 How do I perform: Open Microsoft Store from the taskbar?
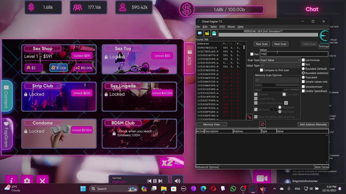(173, 189)
